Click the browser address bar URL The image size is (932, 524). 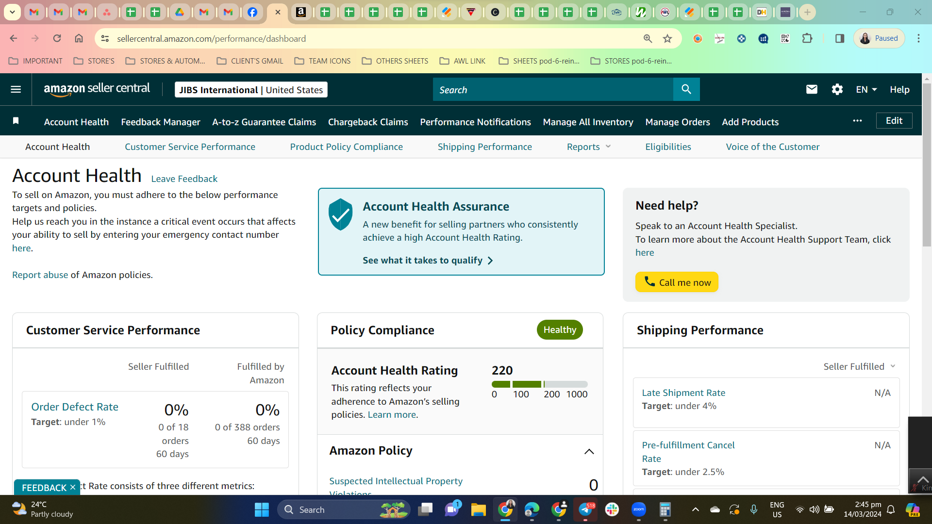211,38
